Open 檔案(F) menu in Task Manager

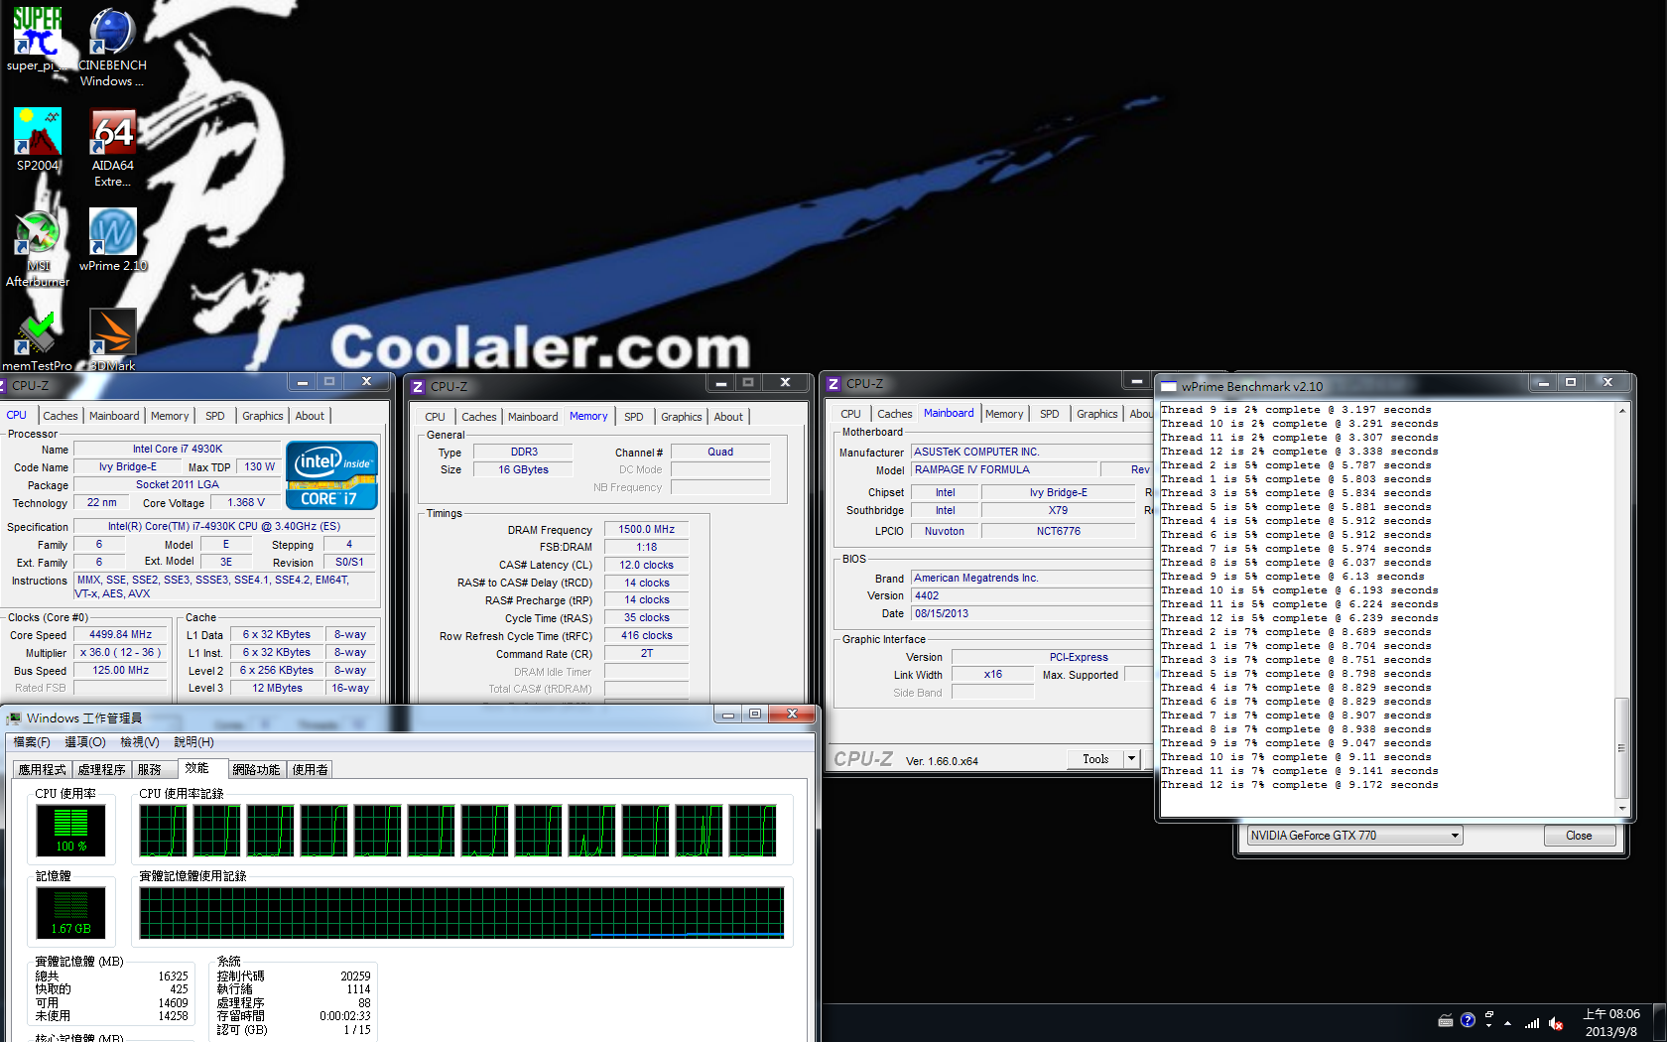tap(32, 742)
